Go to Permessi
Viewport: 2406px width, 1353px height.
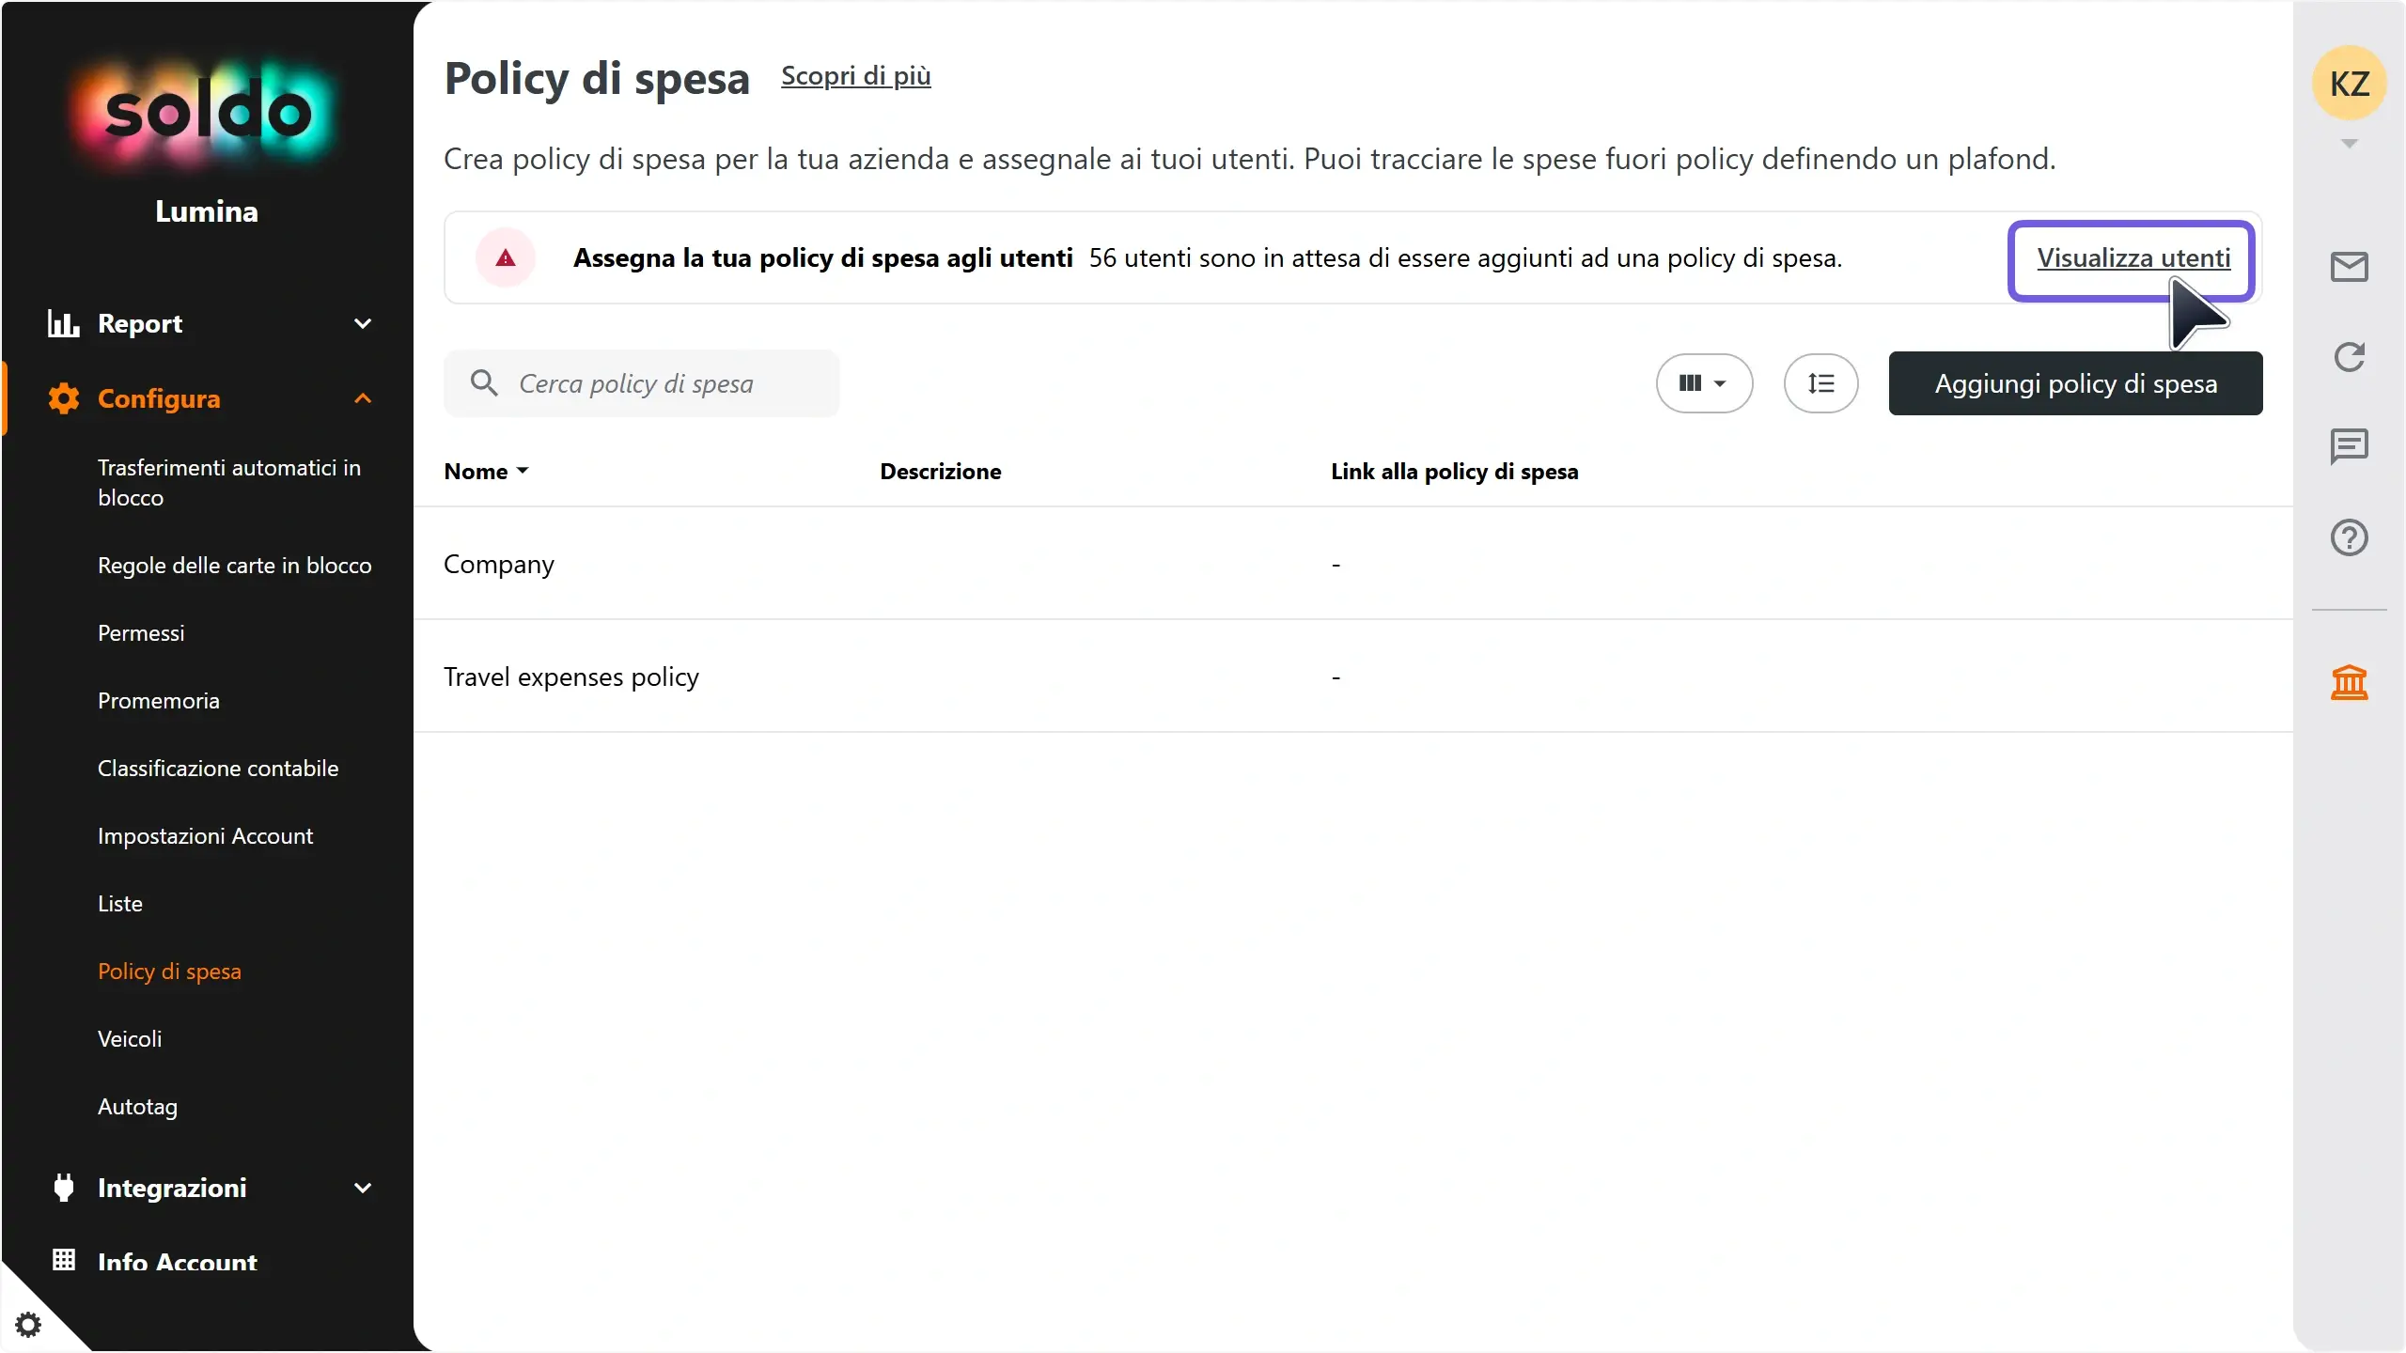(x=141, y=632)
